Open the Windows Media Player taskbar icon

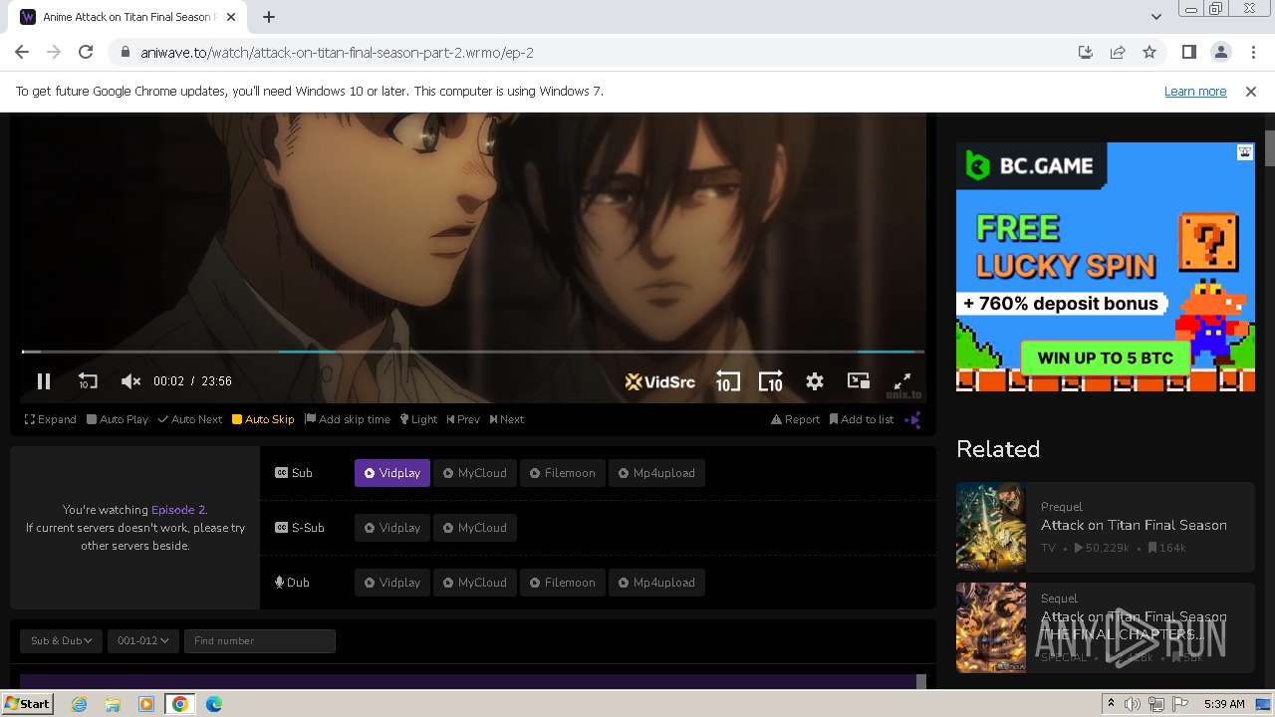tap(146, 704)
